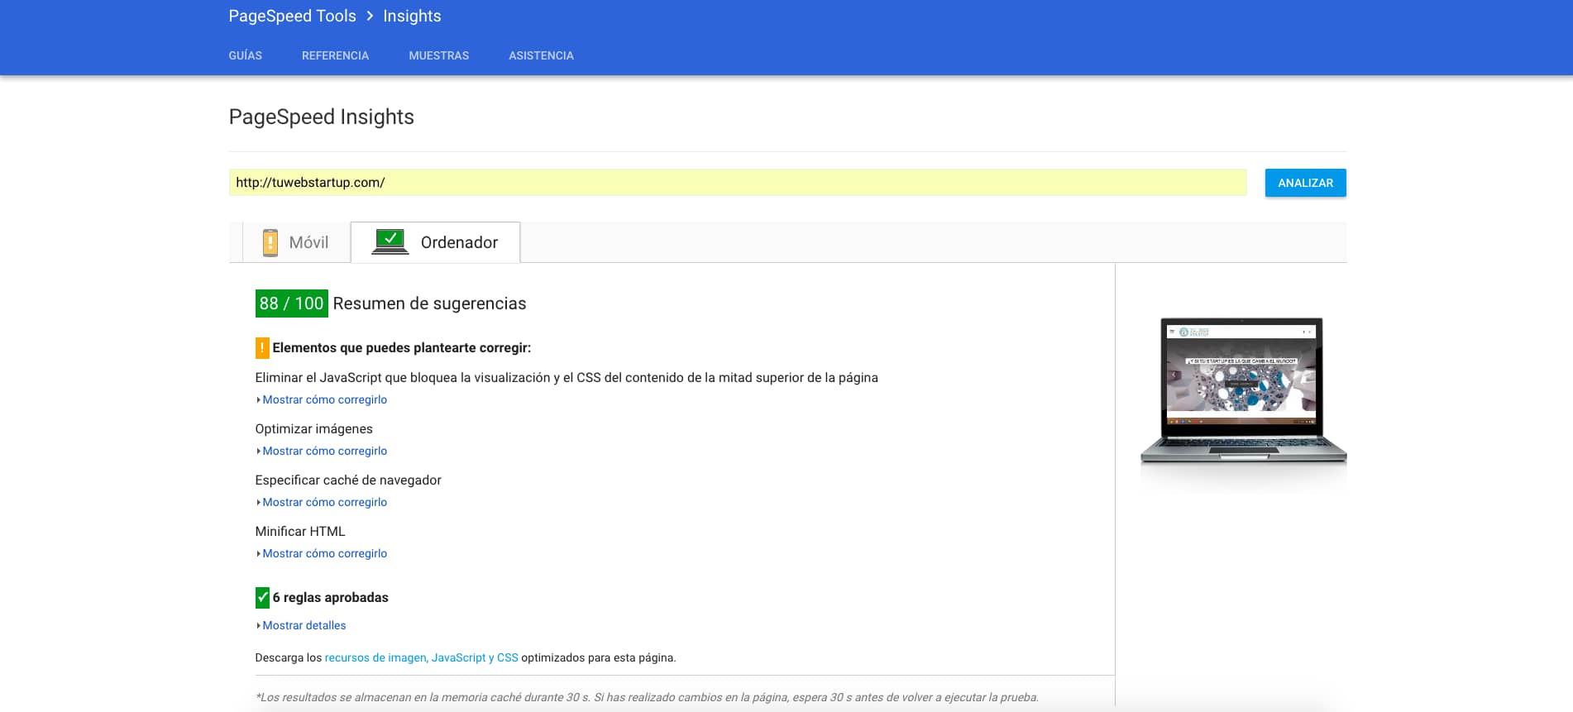This screenshot has width=1573, height=712.
Task: Open the REFERENCIA menu item
Action: (x=335, y=55)
